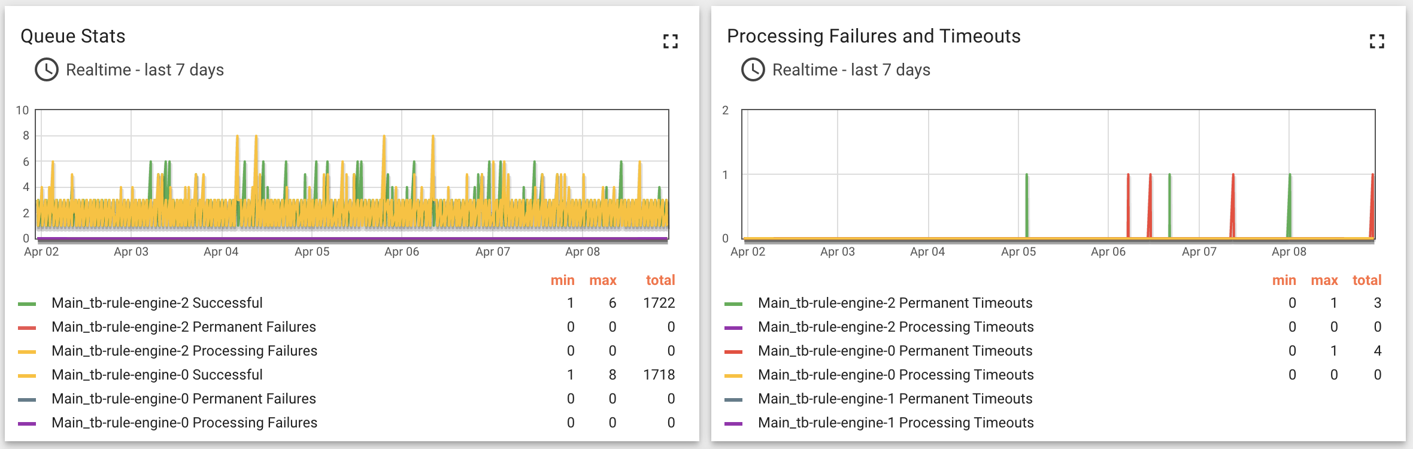Screen dimensions: 1413x449
Task: Click the 'max' header in Processing Failures legend
Action: pos(1324,280)
